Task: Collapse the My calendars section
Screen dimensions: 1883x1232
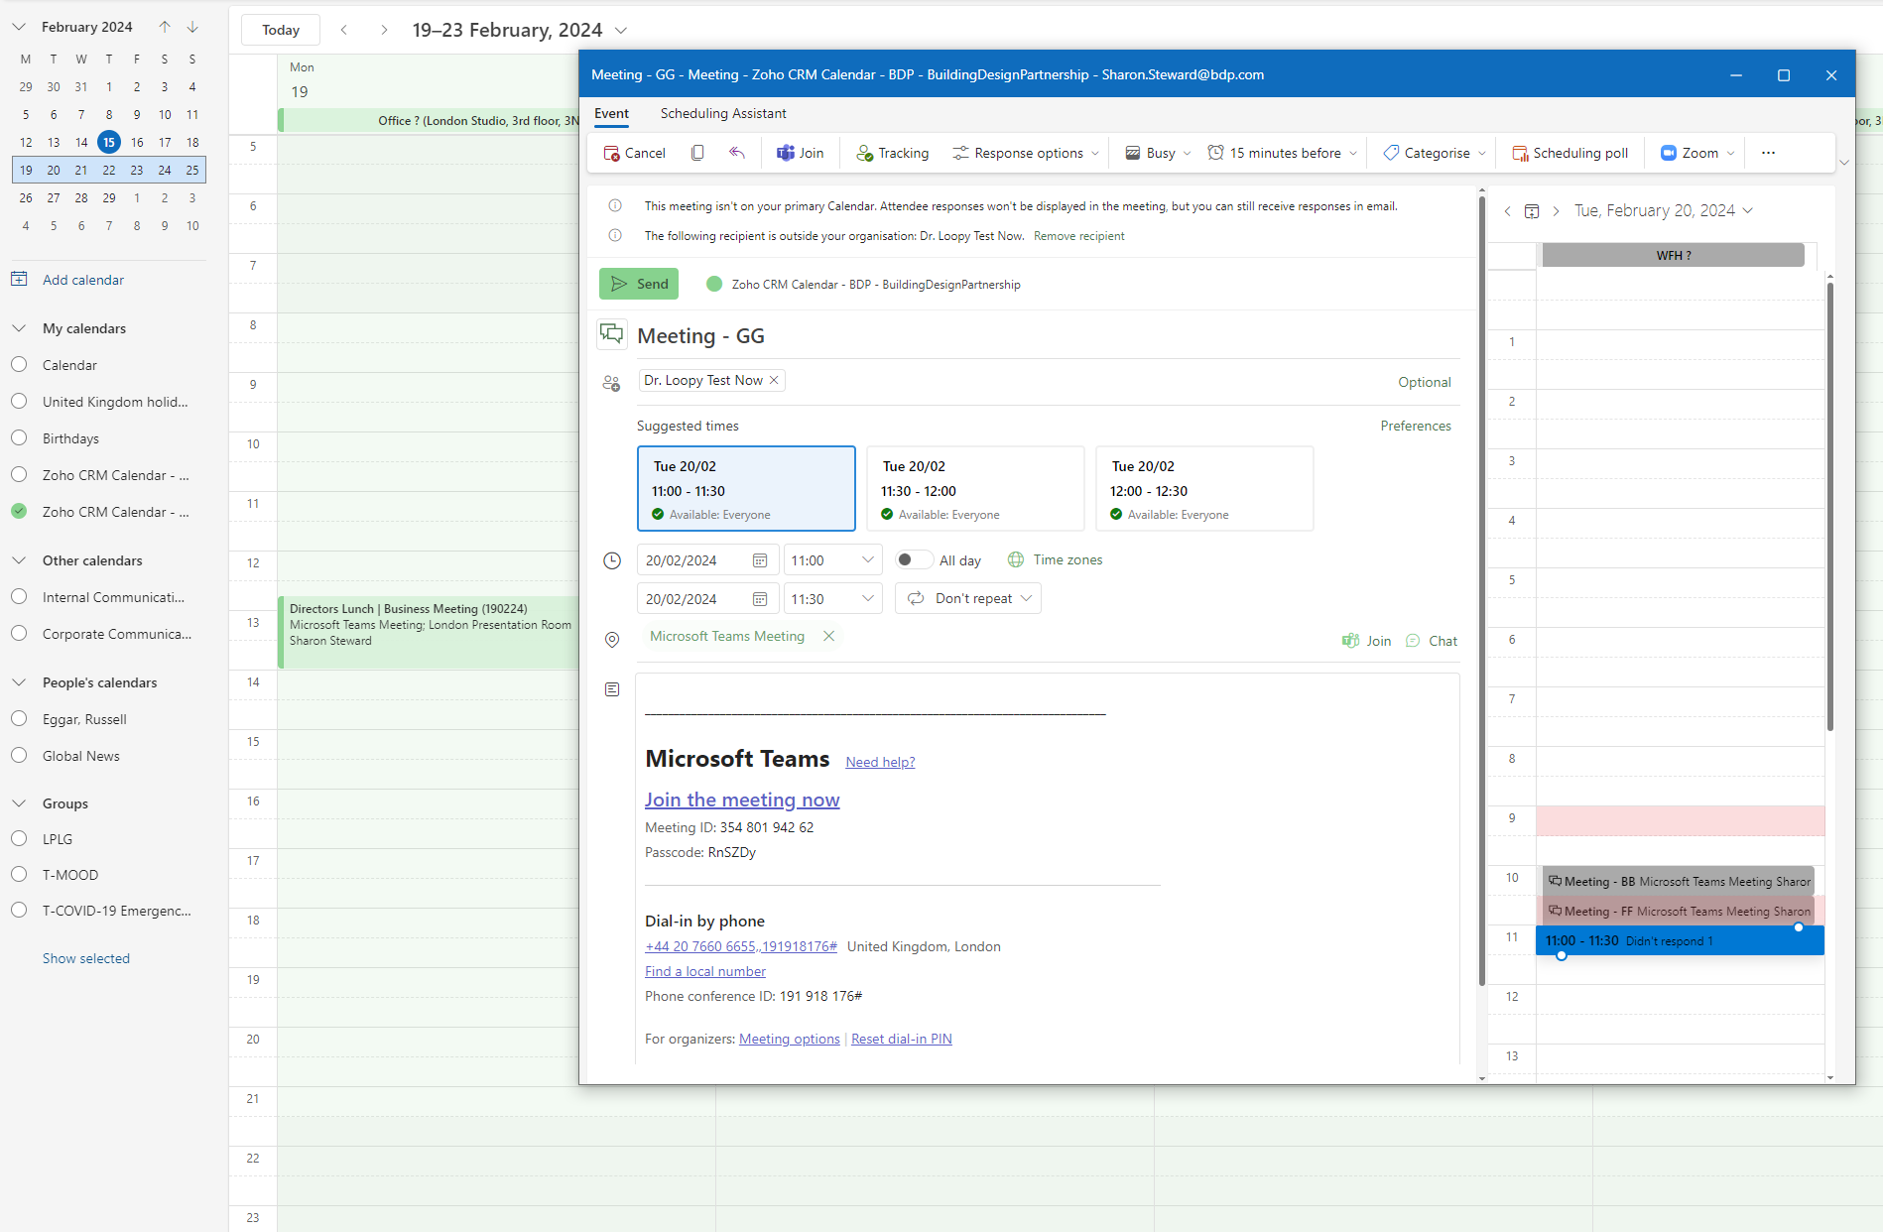Action: [19, 328]
